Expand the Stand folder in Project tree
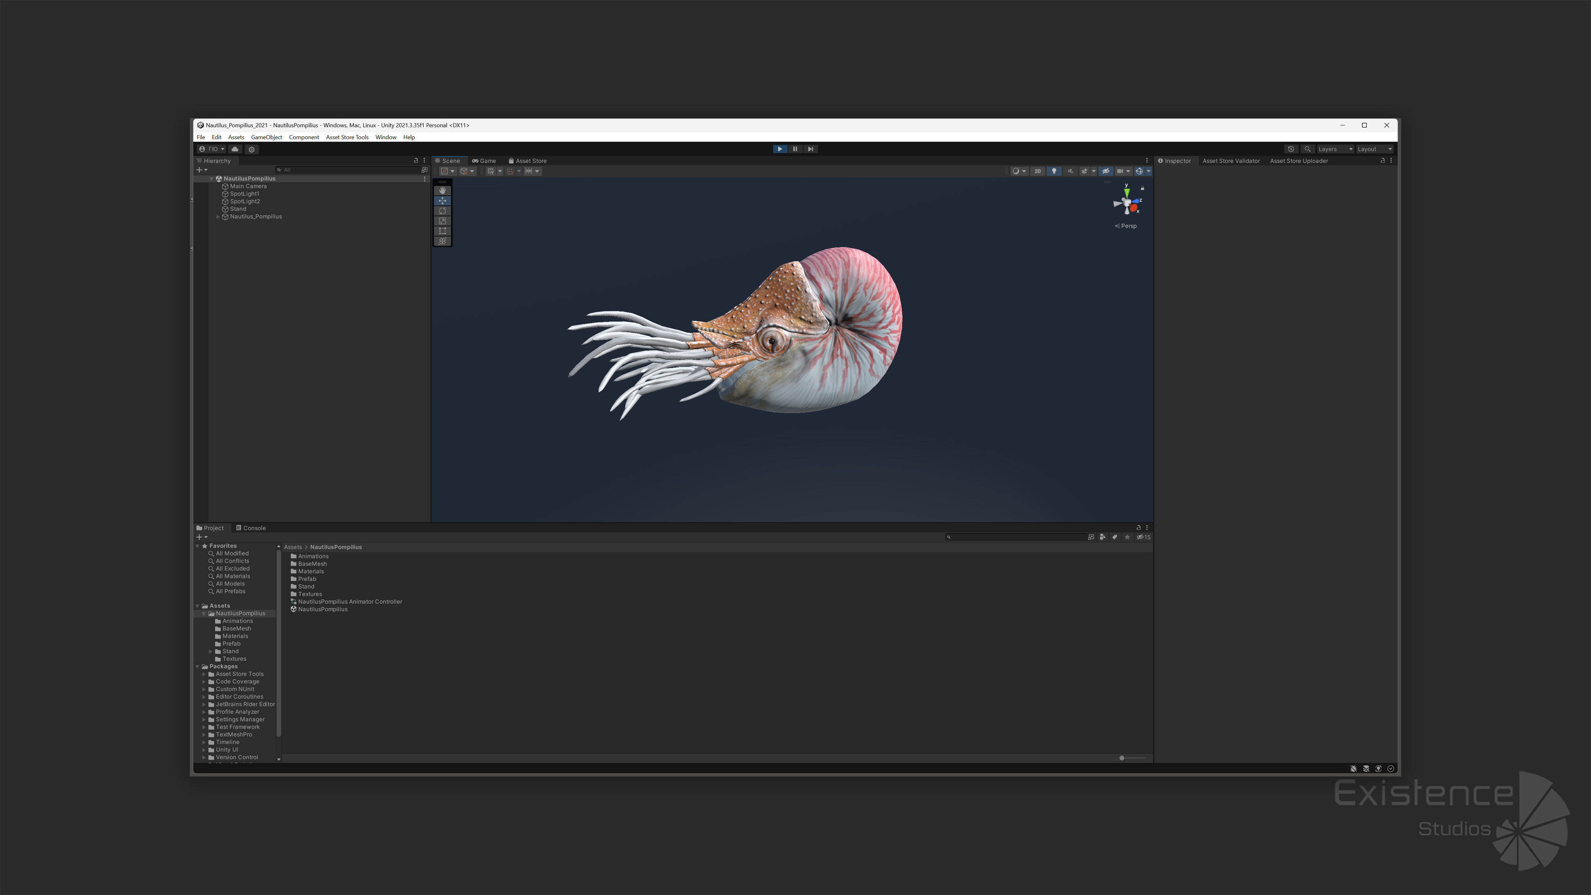This screenshot has width=1591, height=895. coord(210,652)
